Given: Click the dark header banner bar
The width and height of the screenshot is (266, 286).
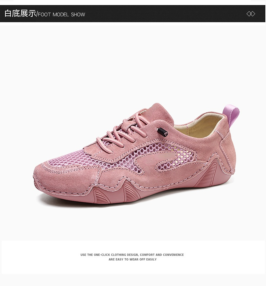Looking at the screenshot, I should 133,14.
